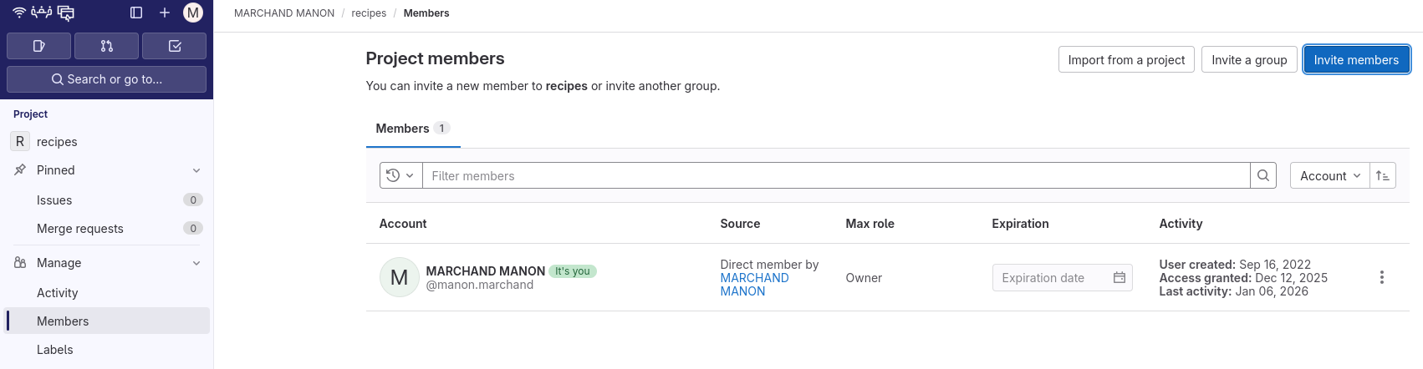Click the Max role column header
The width and height of the screenshot is (1423, 369).
tap(870, 224)
